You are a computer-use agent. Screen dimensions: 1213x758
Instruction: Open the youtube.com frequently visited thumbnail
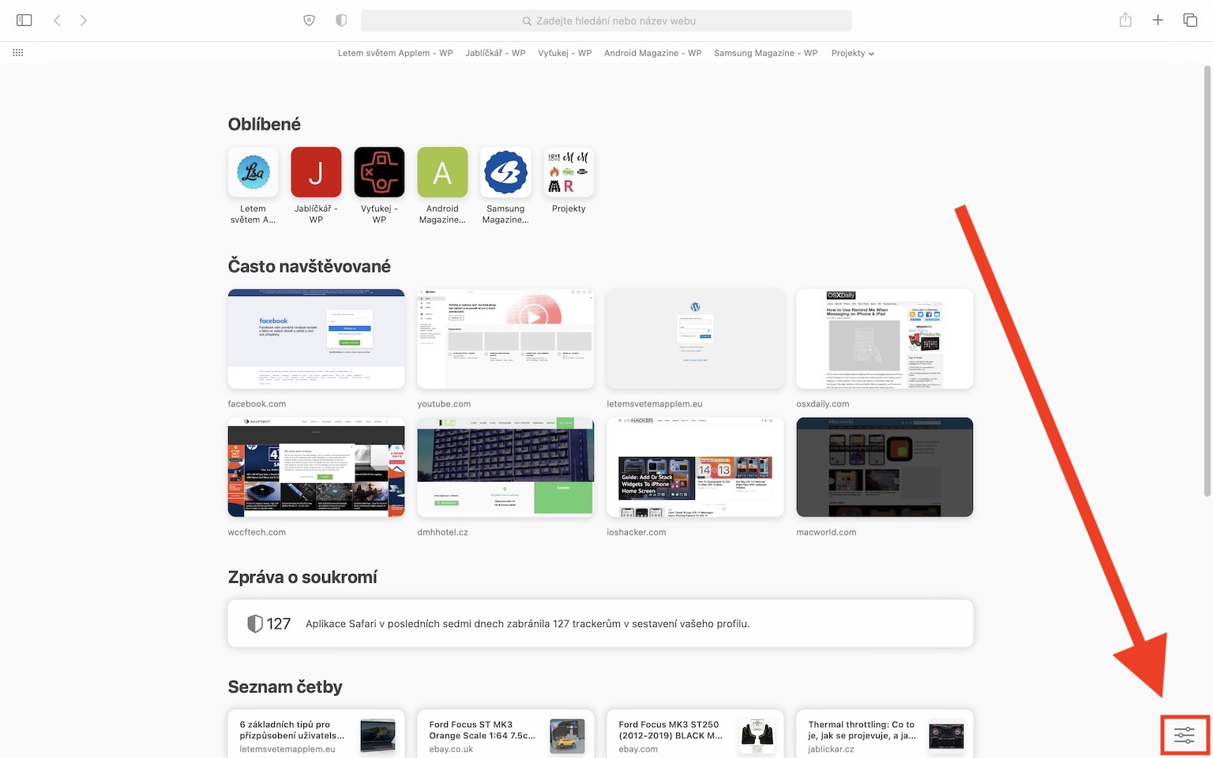pos(505,339)
